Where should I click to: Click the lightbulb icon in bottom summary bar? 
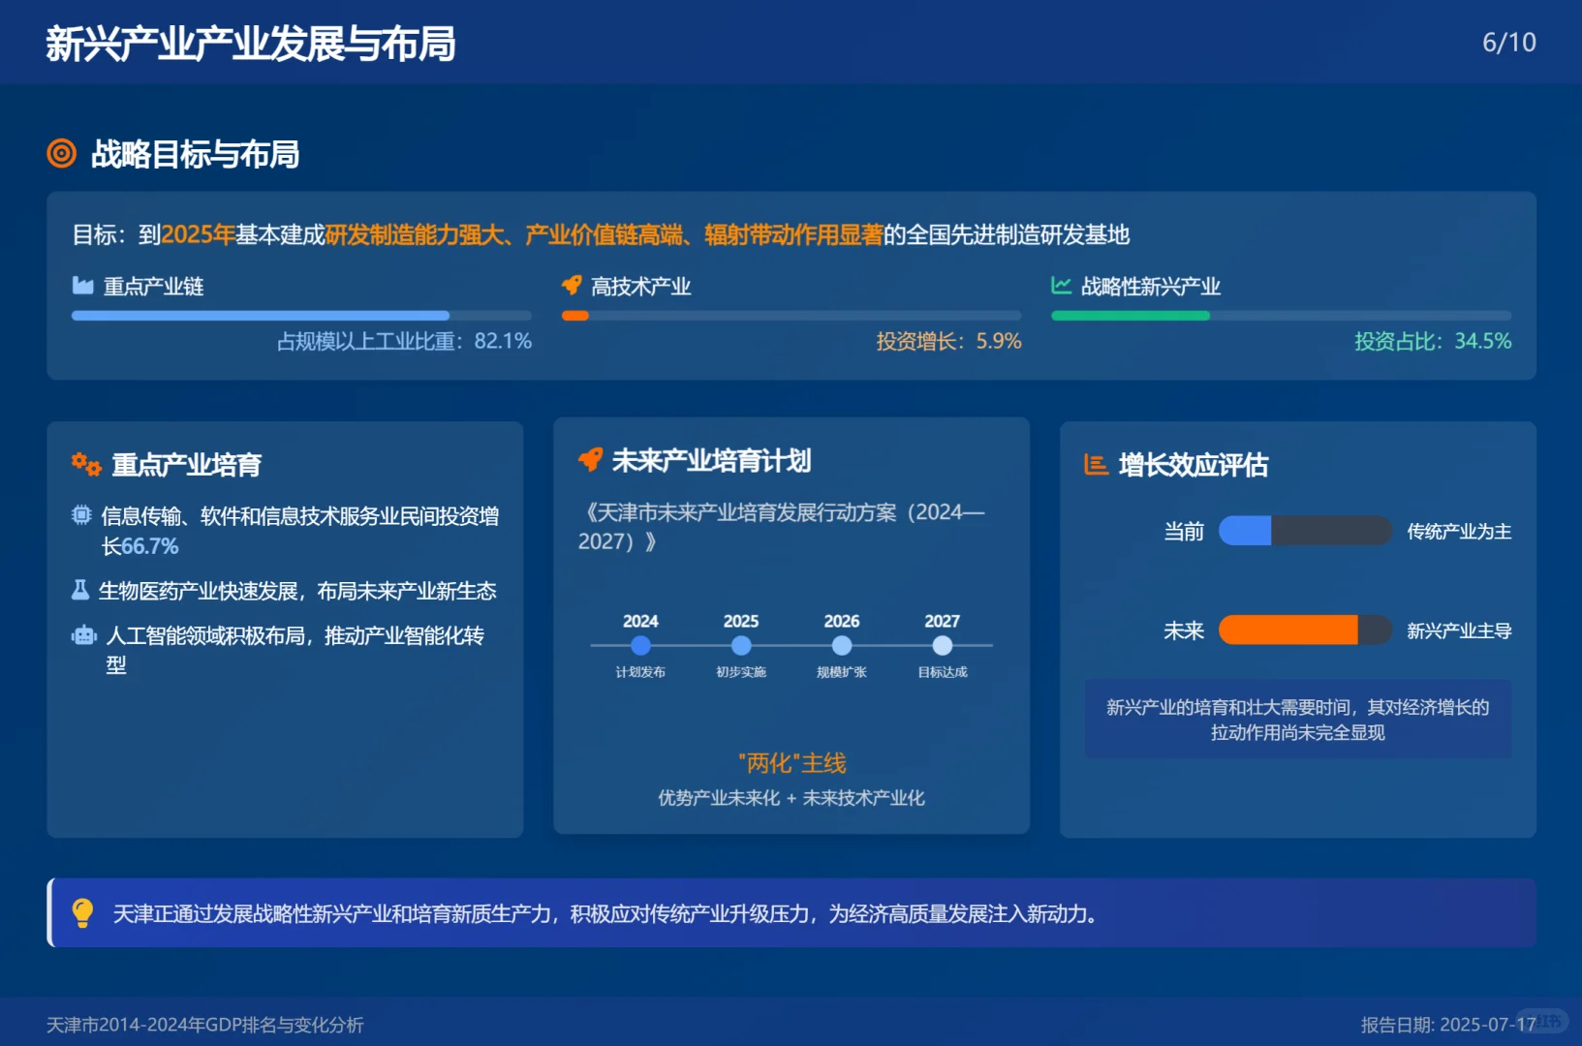(x=82, y=913)
